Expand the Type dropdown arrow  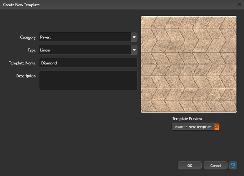[134, 50]
